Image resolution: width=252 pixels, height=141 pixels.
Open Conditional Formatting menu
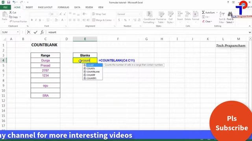pos(149,17)
